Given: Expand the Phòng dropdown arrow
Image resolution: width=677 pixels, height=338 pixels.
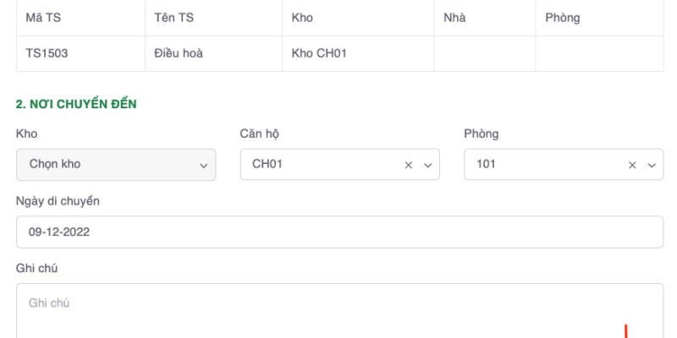Looking at the screenshot, I should pos(651,166).
